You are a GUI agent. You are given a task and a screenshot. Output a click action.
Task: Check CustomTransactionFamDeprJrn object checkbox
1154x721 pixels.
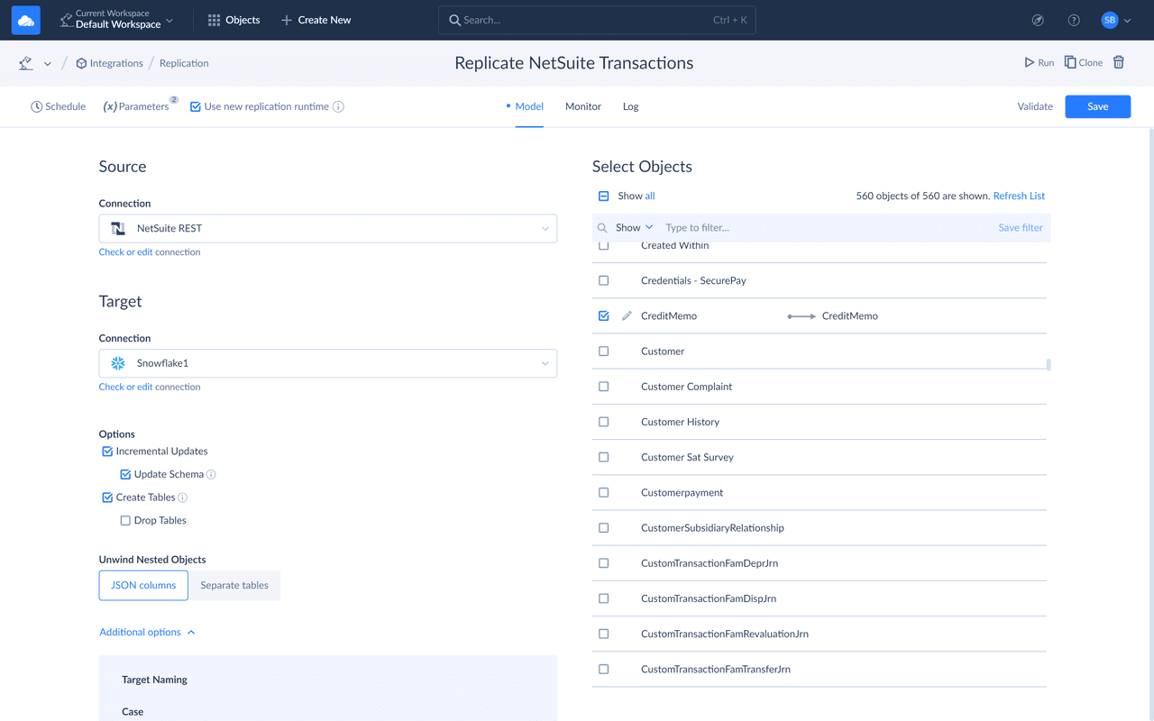(x=604, y=563)
